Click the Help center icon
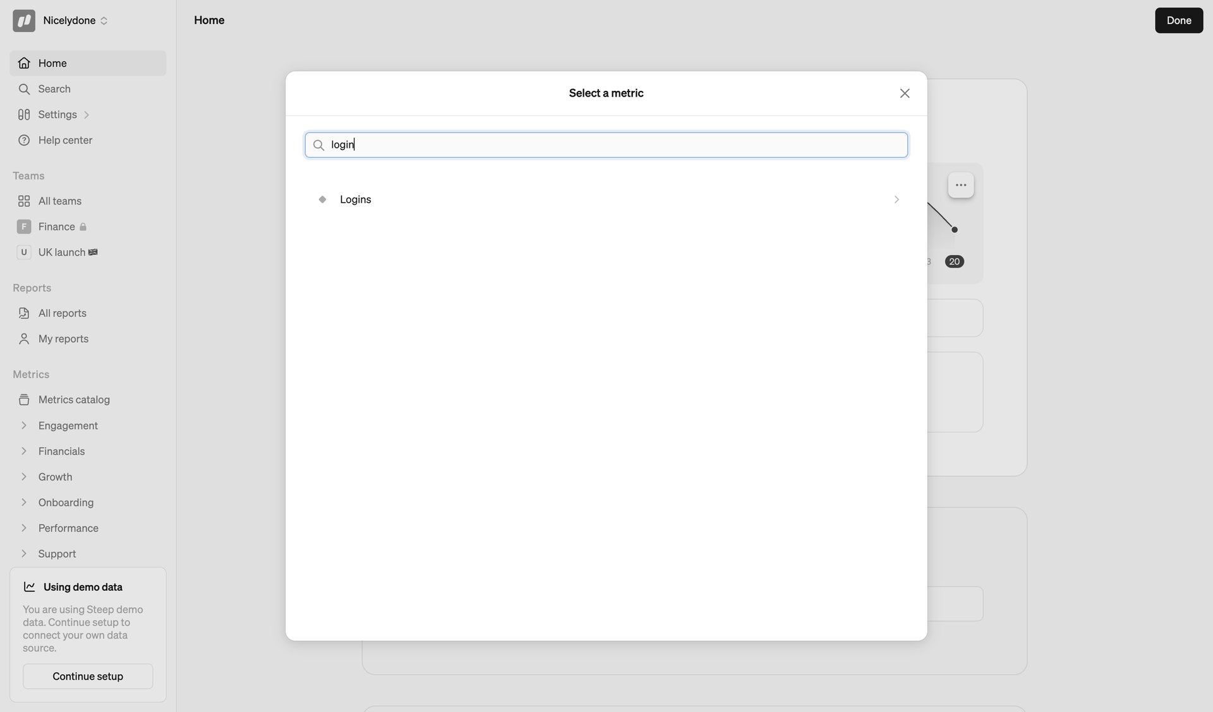 tap(24, 139)
